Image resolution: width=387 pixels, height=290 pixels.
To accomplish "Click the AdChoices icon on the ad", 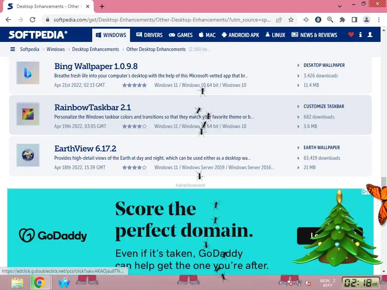I will coord(365,191).
